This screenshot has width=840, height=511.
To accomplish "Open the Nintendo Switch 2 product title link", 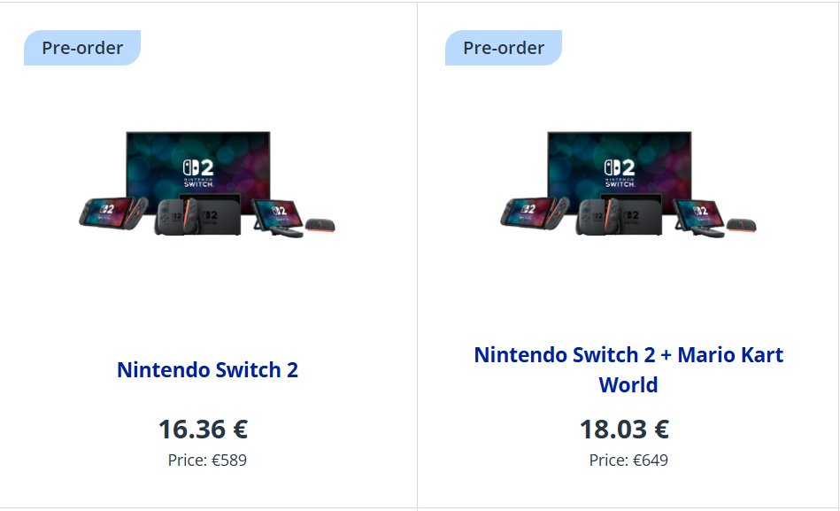I will point(207,369).
